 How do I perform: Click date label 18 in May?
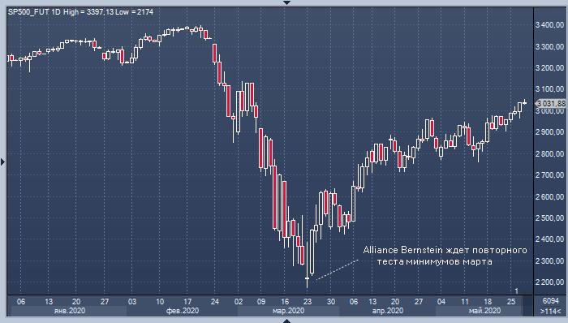[488, 301]
